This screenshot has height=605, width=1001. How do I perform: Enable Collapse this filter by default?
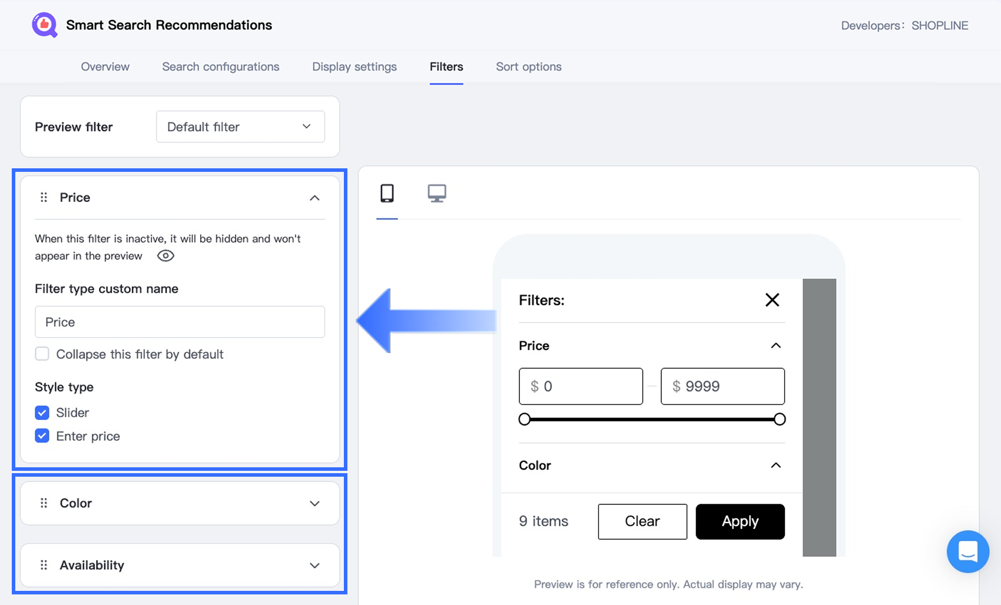42,354
